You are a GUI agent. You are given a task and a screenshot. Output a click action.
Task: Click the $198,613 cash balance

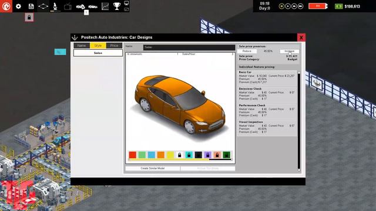click(352, 6)
